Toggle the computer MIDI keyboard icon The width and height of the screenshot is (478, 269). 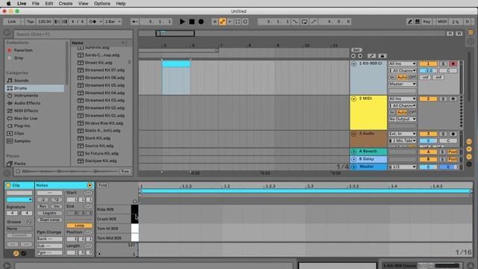[418, 22]
